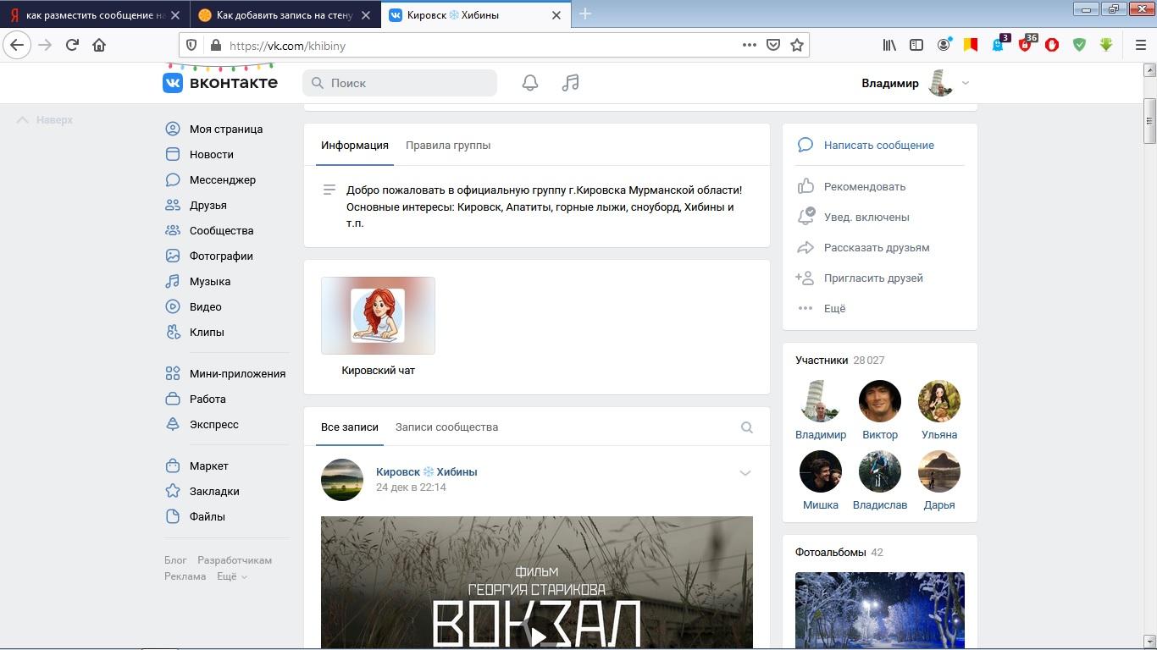The width and height of the screenshot is (1157, 650).
Task: Switch to Как добавить запись browser tab
Action: tap(285, 14)
